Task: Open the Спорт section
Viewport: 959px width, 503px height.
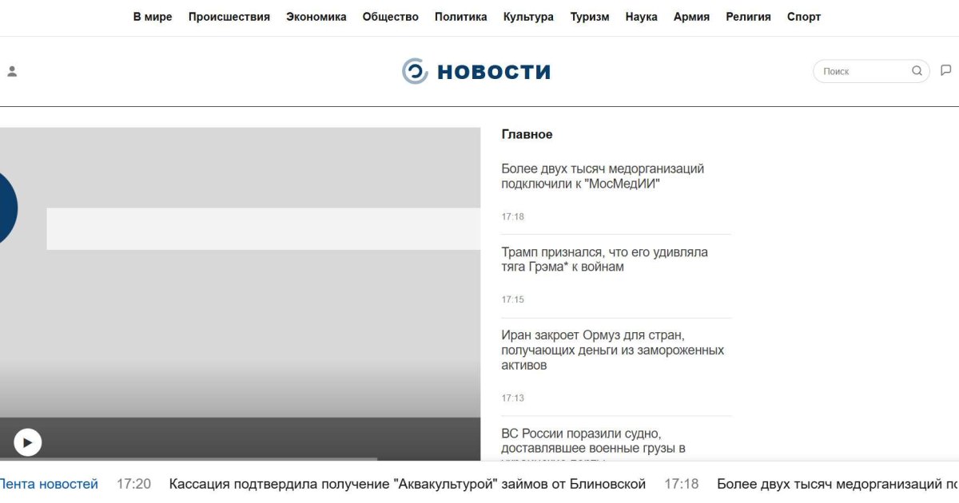Action: pyautogui.click(x=804, y=17)
